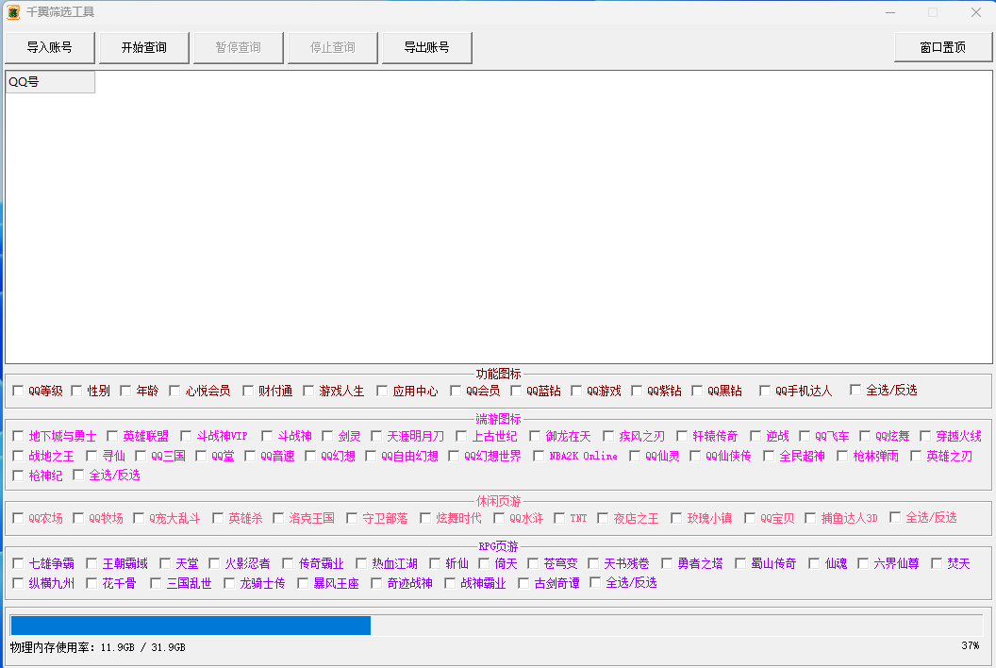Enable the QQ农场 checkbox

19,518
